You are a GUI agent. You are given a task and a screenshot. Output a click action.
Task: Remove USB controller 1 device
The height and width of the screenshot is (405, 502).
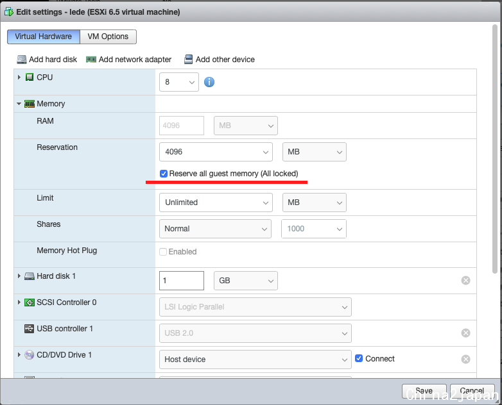tap(465, 333)
